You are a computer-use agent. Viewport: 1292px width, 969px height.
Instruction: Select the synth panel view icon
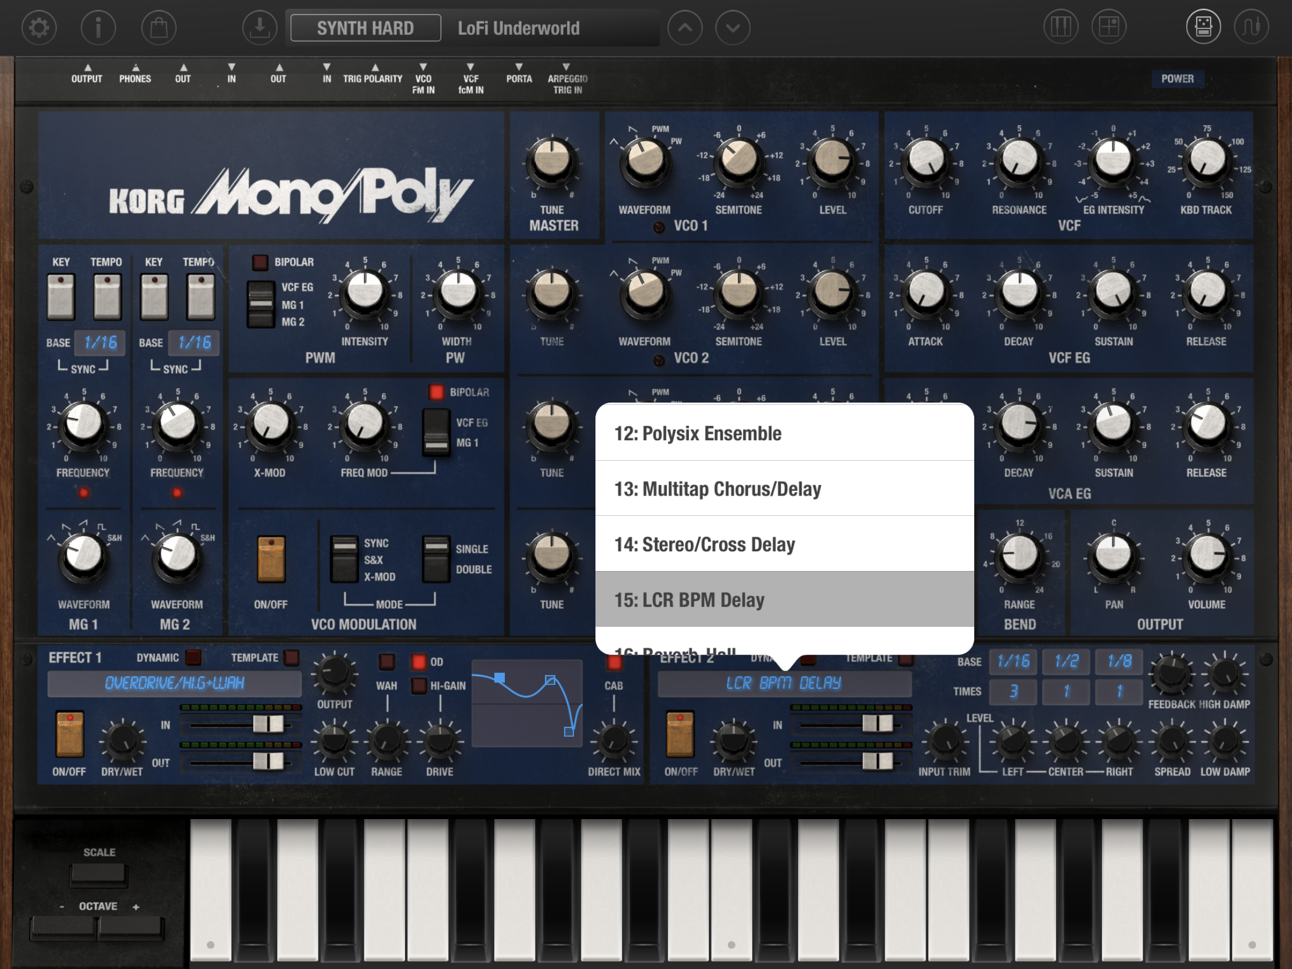click(1203, 27)
